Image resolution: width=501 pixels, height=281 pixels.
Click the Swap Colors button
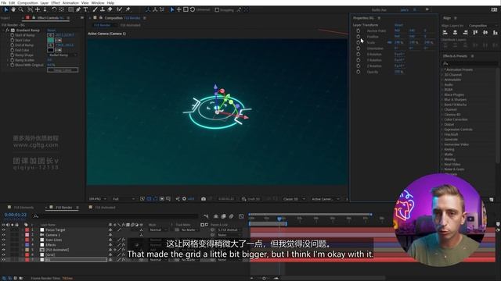pos(63,69)
